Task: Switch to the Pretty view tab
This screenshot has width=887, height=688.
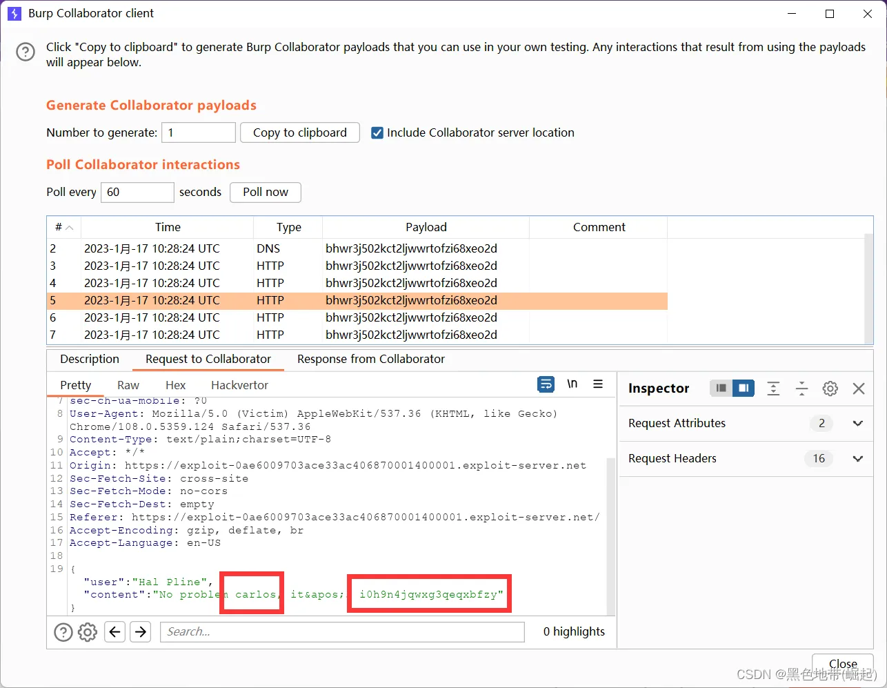Action: pos(75,385)
